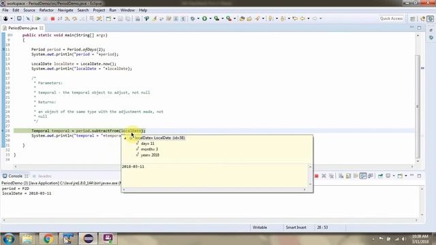Click the Windows Start button
This screenshot has width=436, height=245.
pos(8,239)
